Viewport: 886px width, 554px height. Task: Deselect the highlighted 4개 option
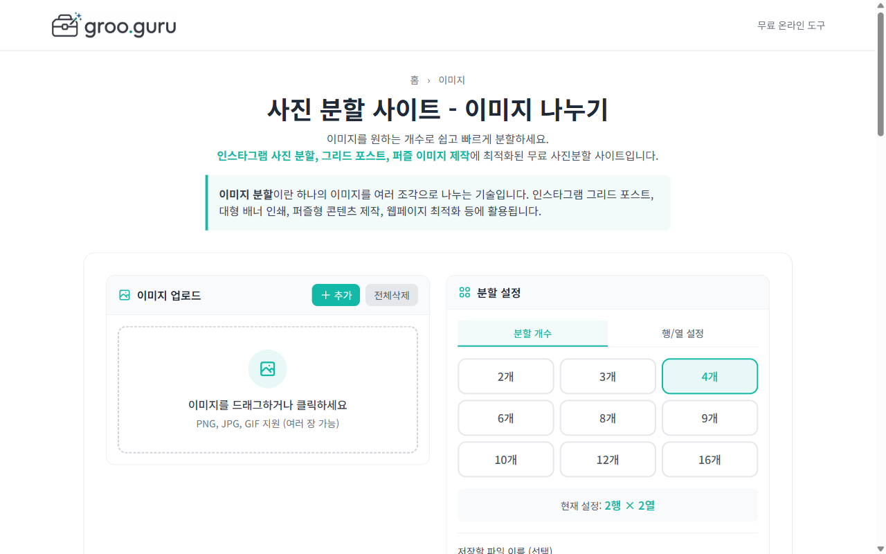pyautogui.click(x=709, y=376)
